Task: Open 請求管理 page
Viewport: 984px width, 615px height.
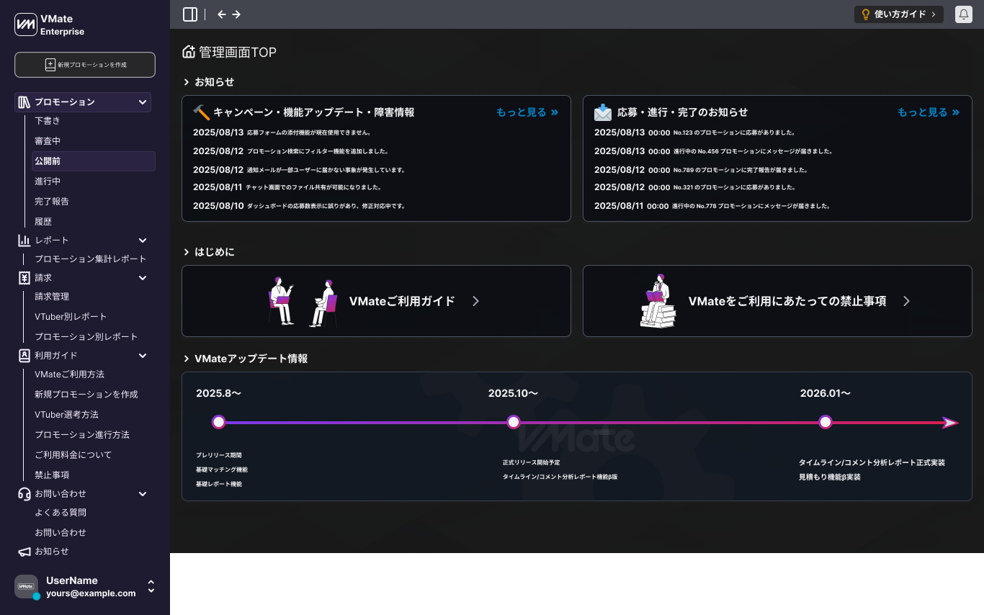Action: [x=52, y=297]
